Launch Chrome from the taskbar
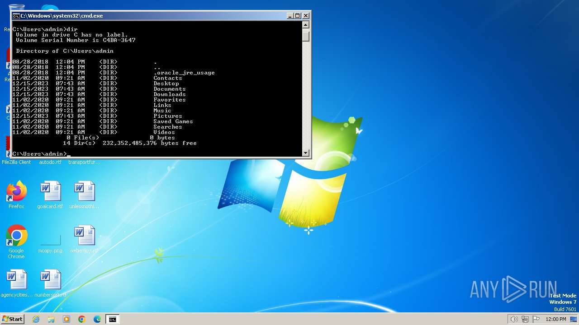This screenshot has width=579, height=325. click(82, 319)
